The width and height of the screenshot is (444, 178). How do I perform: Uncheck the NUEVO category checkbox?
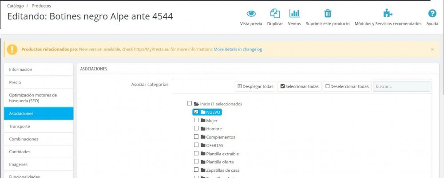click(196, 112)
